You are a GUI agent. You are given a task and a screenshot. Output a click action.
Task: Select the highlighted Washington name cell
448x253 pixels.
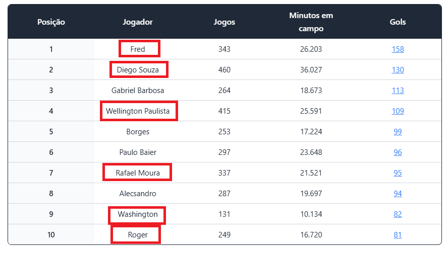click(137, 215)
